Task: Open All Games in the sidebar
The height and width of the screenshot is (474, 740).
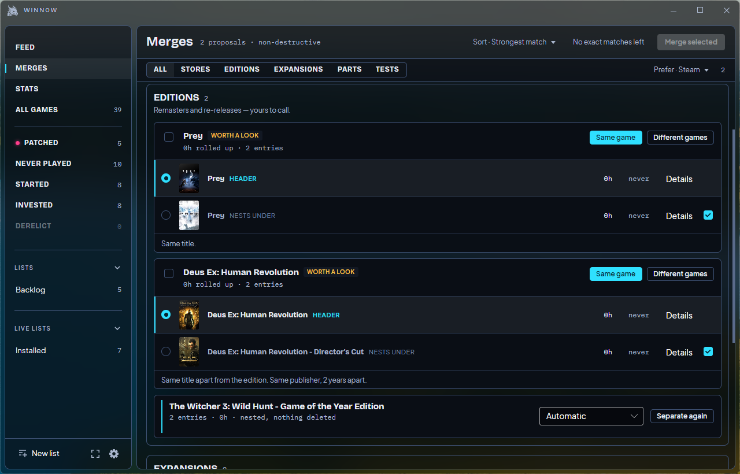Action: pyautogui.click(x=68, y=110)
